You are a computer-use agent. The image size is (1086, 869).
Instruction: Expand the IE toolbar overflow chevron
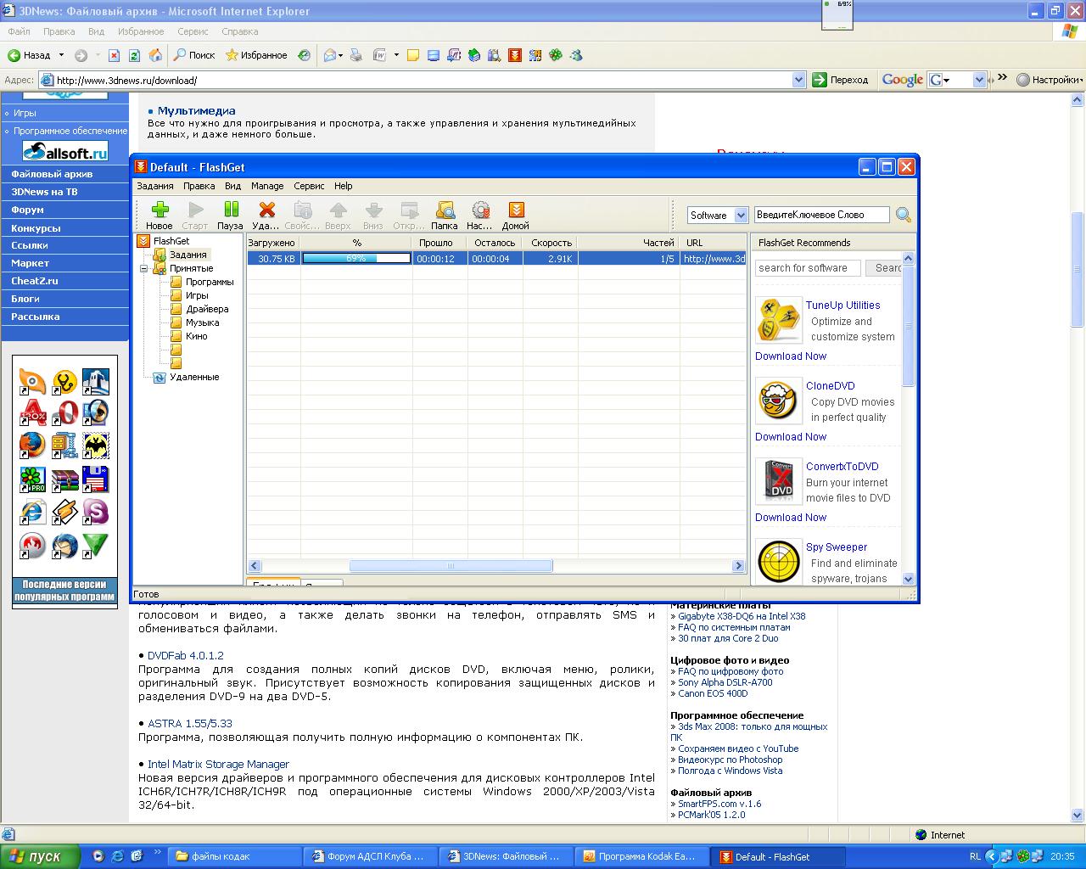point(1002,78)
